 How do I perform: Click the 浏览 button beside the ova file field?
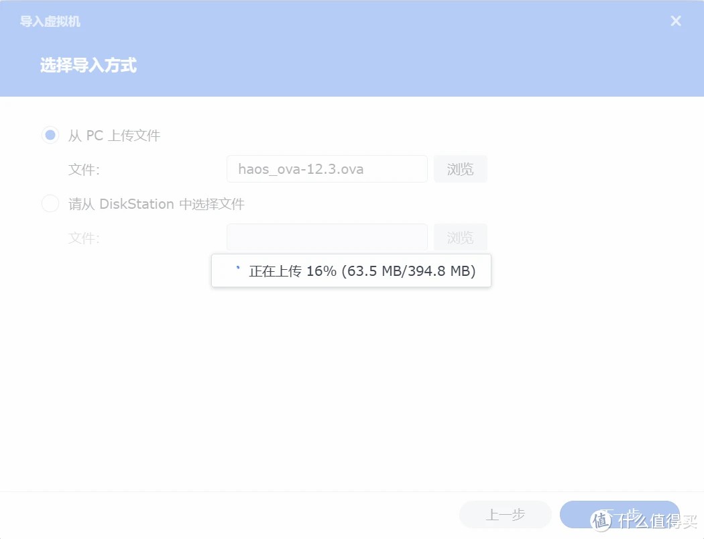460,169
